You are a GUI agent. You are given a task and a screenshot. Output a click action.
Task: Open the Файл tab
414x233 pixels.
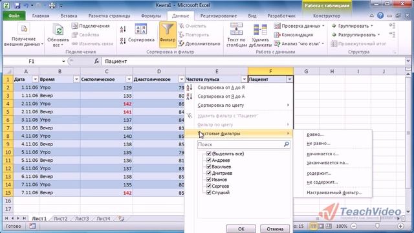14,16
